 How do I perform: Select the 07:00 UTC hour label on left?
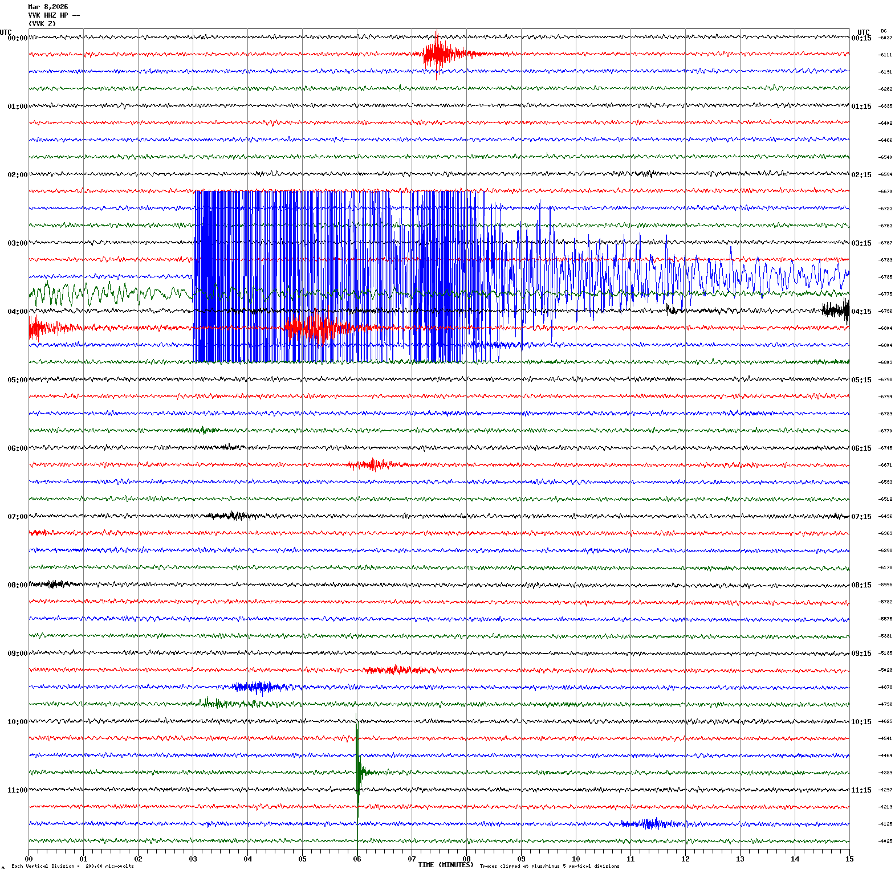click(17, 517)
